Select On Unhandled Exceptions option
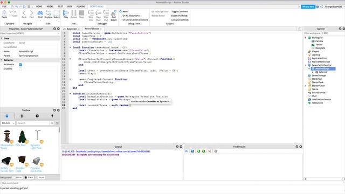 point(134,20)
